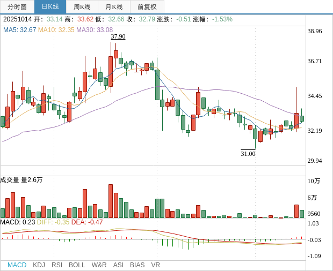Select the 日K线 tab
Viewport: 333px width, 271px height.
pyautogui.click(x=50, y=7)
